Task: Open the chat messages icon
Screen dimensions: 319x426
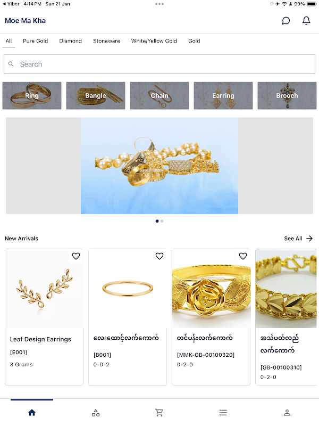Action: tap(286, 21)
